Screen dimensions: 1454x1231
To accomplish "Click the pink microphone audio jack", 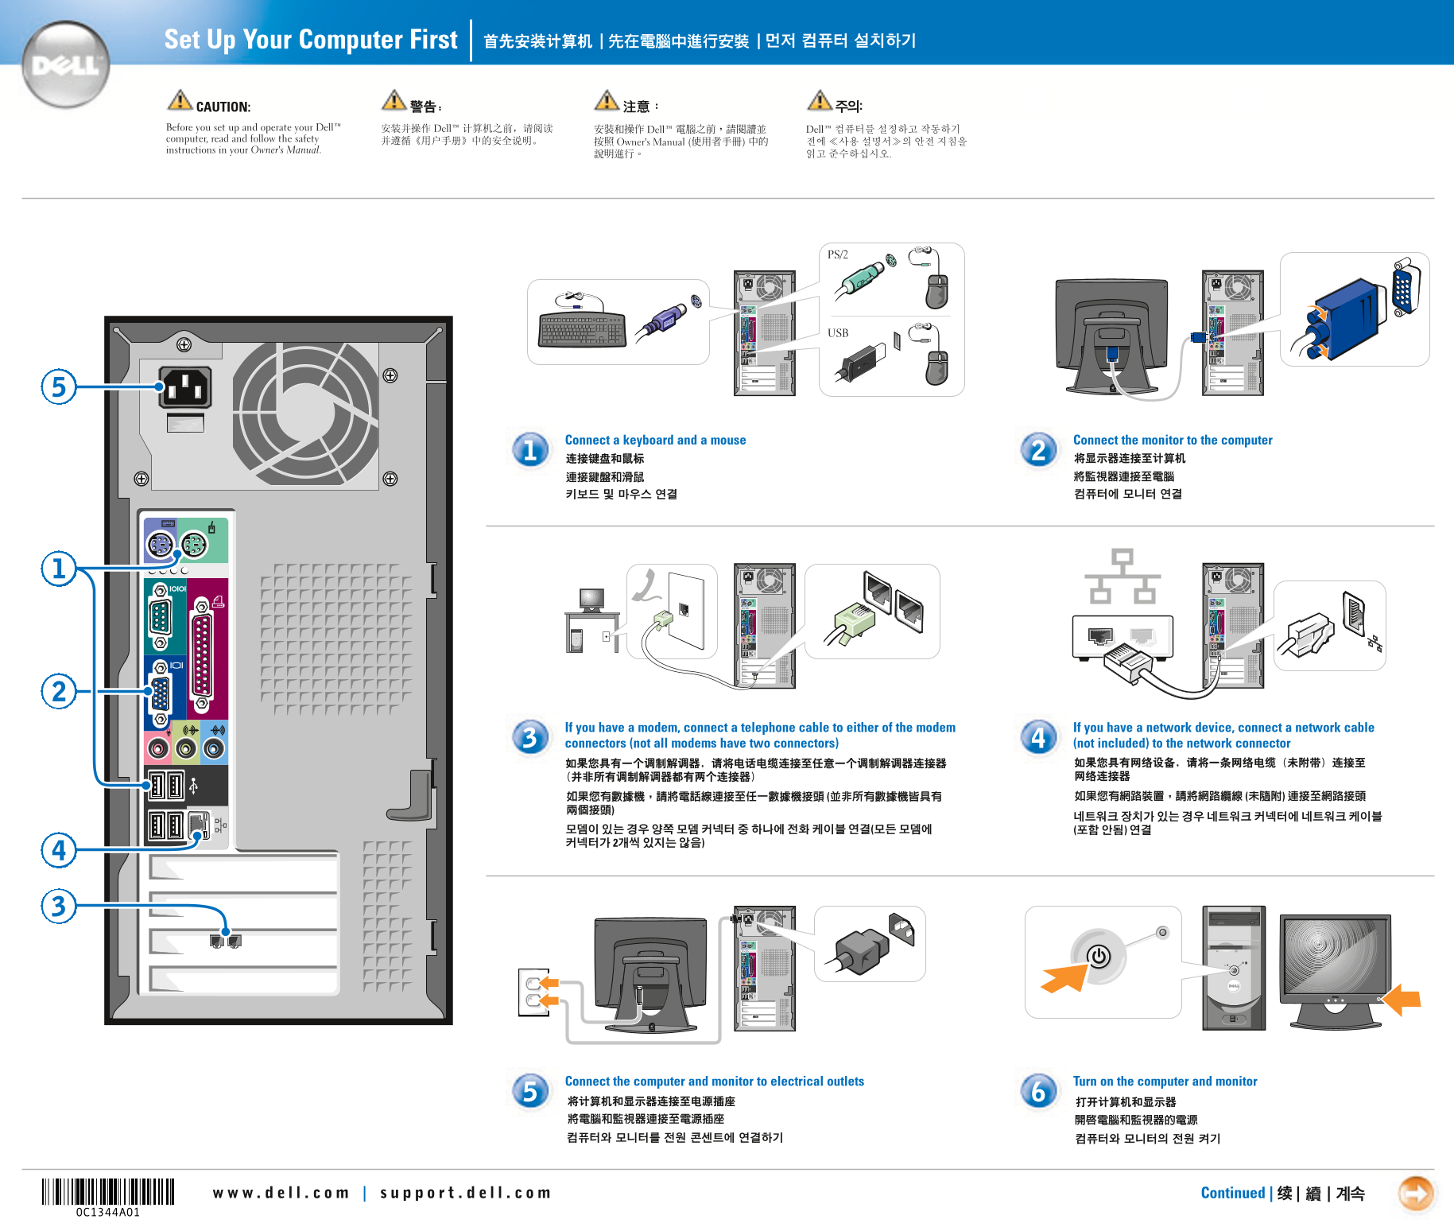I will 159,748.
